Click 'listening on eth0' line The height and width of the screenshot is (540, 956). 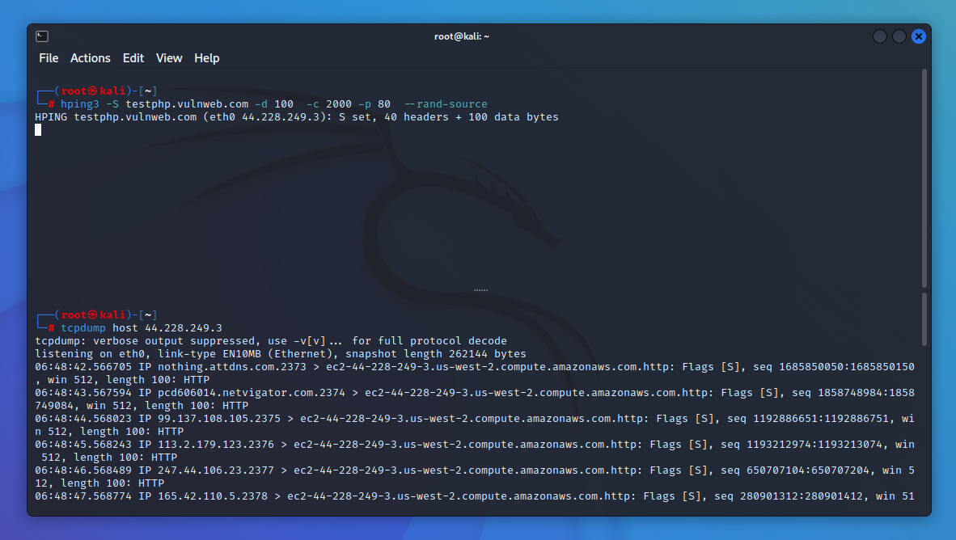[281, 353]
